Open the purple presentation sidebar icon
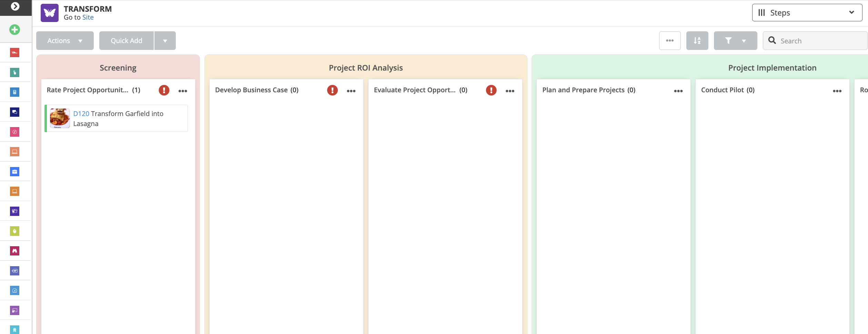868x334 pixels. (14, 310)
